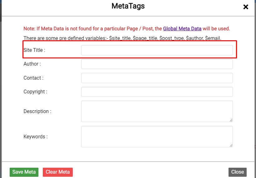Click the Copyright label text
Image resolution: width=256 pixels, height=178 pixels.
(35, 92)
